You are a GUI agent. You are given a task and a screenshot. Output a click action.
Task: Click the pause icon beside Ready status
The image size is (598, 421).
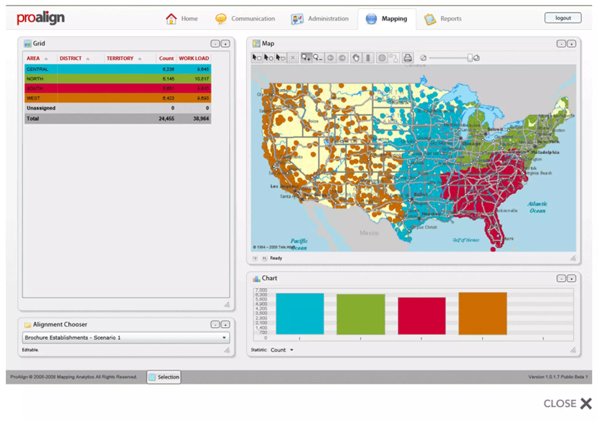(264, 258)
